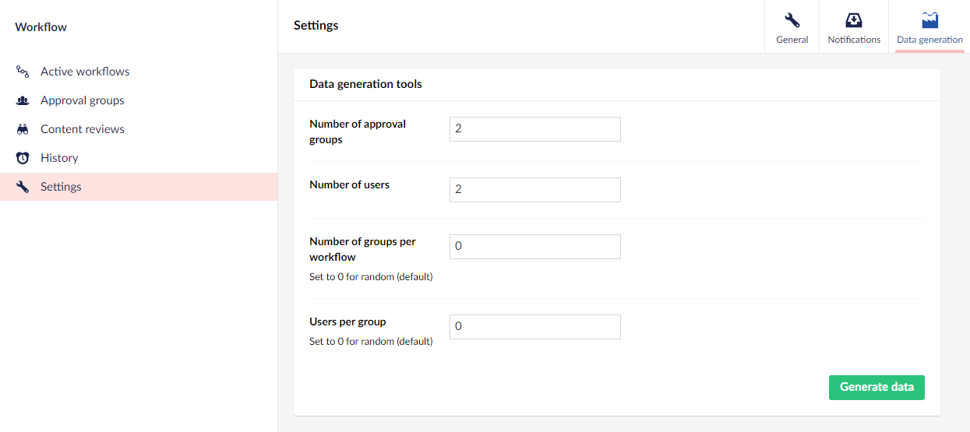This screenshot has height=432, width=970.
Task: Click the Data generation factory icon
Action: click(x=929, y=20)
